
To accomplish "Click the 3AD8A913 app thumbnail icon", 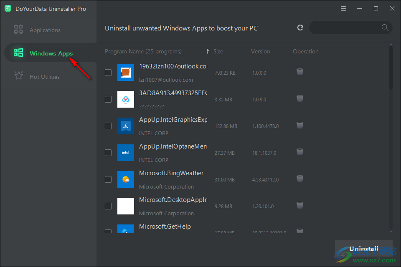I will (126, 99).
